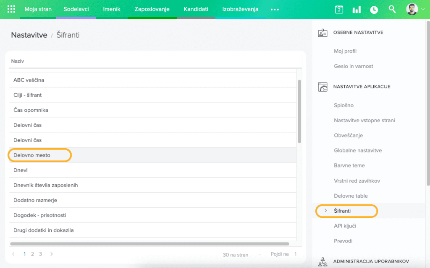Click the search magnifier icon
The height and width of the screenshot is (268, 430).
392,9
